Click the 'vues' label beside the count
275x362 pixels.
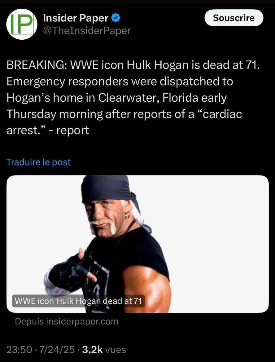pos(115,350)
